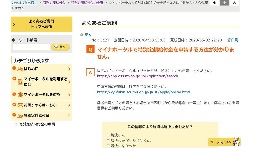Screen dimensions: 263x148
Task: Click chevron arrow on はじめに row
Action: tap(69, 69)
